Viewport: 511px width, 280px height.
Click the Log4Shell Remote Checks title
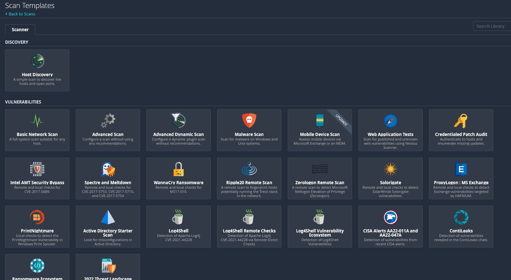click(249, 231)
